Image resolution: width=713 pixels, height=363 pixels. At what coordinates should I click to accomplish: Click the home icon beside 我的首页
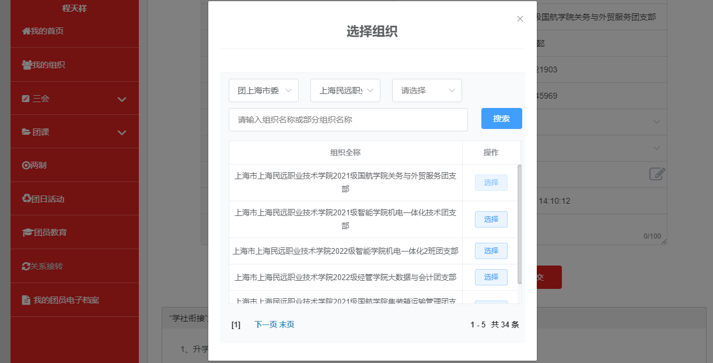(26, 31)
